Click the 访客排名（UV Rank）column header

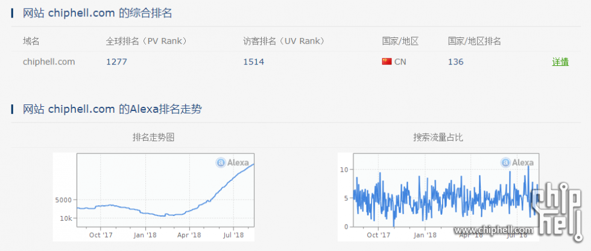tap(284, 41)
